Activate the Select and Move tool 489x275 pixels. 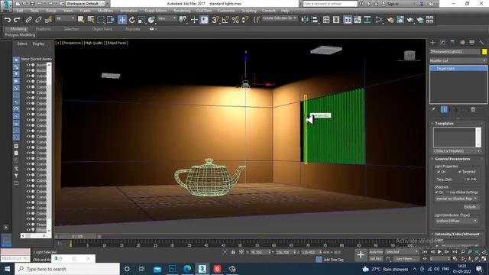coord(122,20)
